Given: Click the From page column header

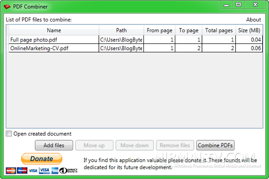Looking at the screenshot, I should coord(159,30).
